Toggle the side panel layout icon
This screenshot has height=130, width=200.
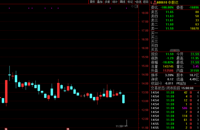pos(136,6)
